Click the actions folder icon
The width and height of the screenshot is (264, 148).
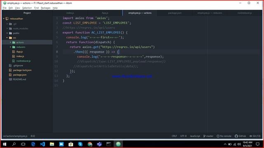point(14,42)
